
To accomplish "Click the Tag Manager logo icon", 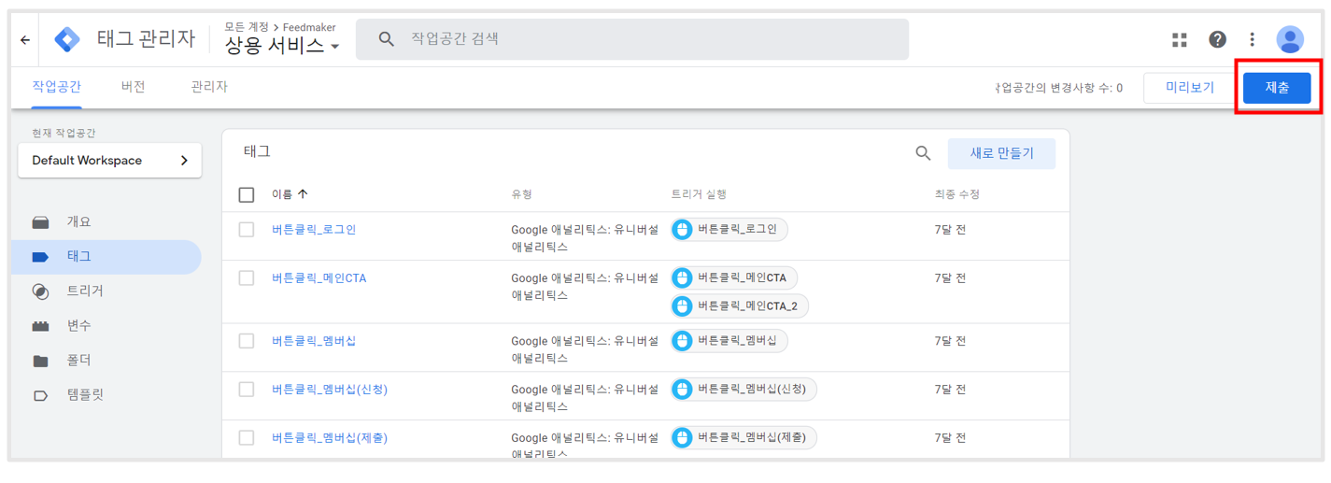I will pos(67,39).
